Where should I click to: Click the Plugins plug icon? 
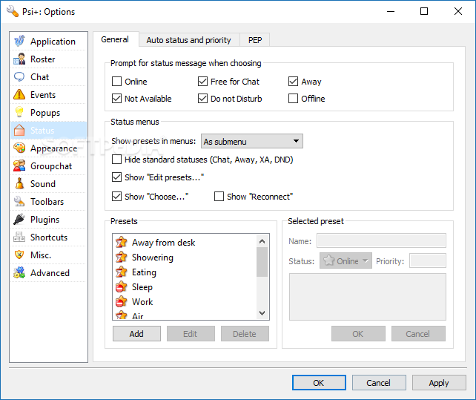pos(19,220)
